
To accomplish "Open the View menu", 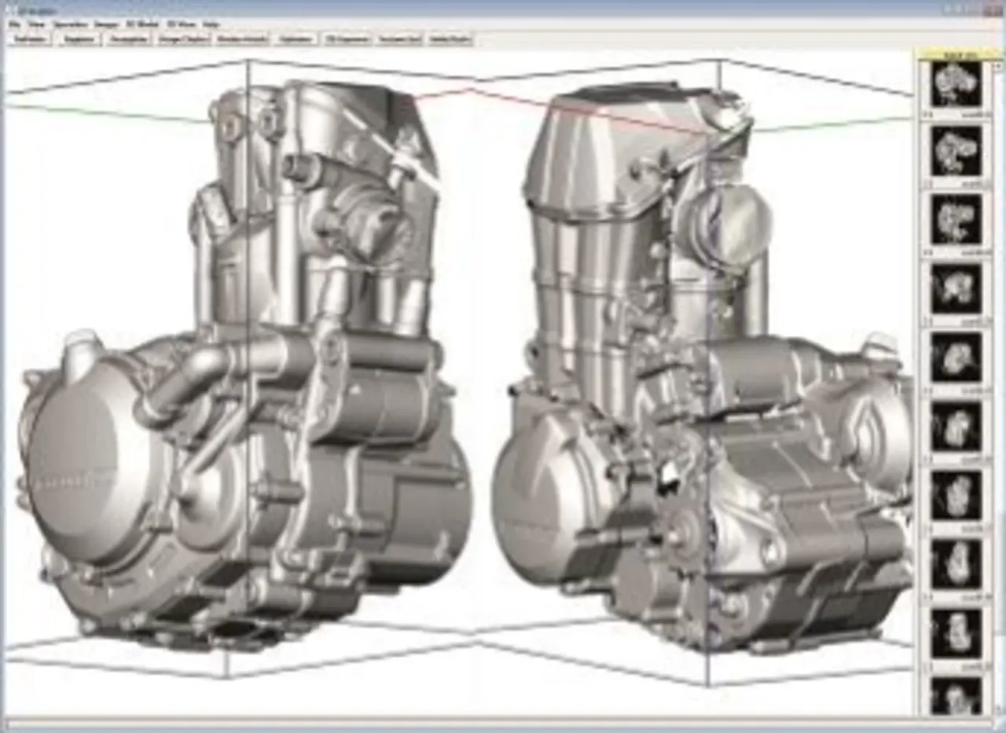I will click(x=36, y=24).
